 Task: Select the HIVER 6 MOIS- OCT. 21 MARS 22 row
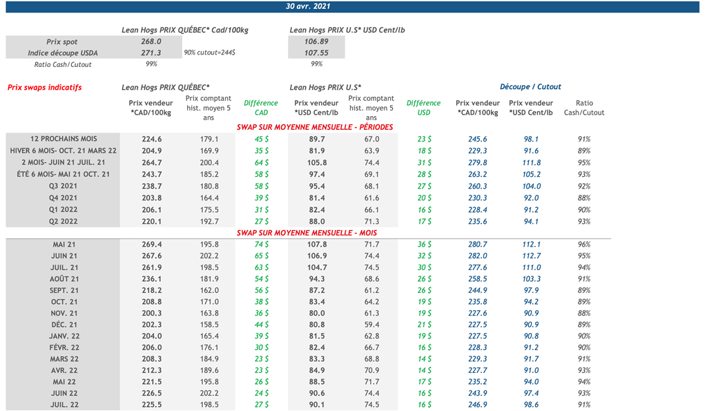point(64,151)
